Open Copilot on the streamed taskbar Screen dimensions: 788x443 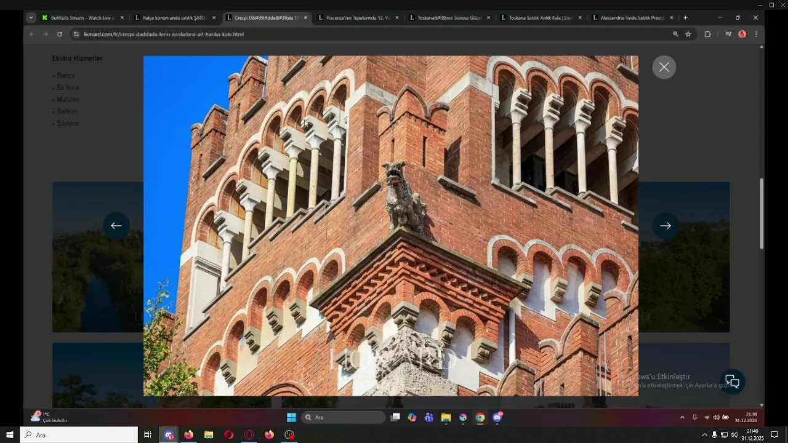pyautogui.click(x=412, y=417)
